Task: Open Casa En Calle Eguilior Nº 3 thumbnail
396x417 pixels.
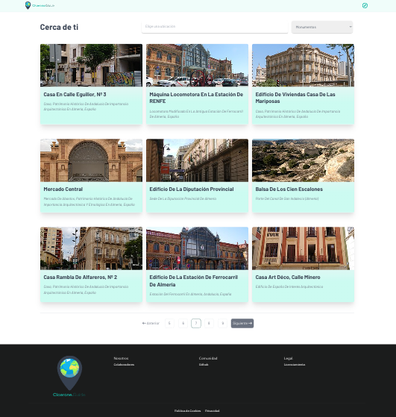Action: 91,65
